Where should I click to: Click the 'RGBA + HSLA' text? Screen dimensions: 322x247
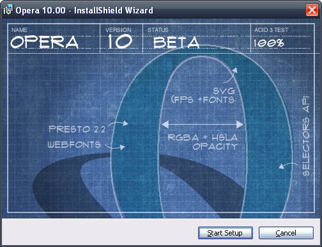tap(203, 138)
